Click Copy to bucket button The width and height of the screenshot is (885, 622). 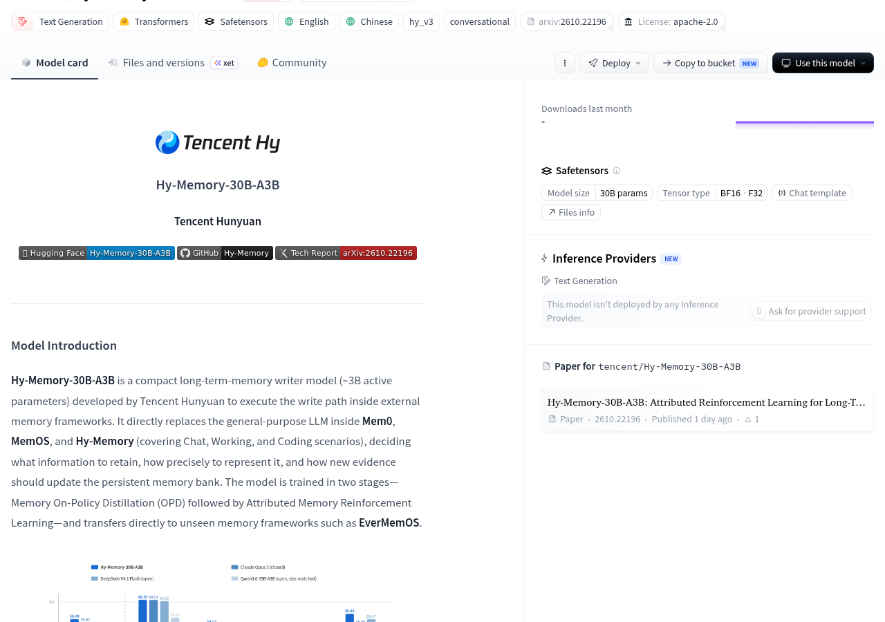coord(710,63)
